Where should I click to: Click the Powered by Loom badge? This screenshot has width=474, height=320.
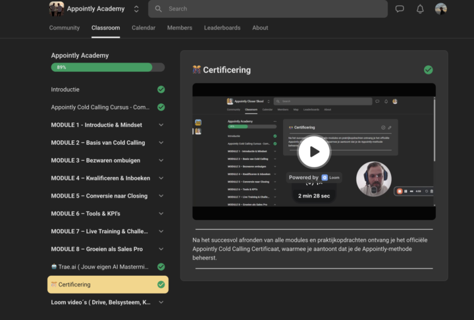[314, 178]
